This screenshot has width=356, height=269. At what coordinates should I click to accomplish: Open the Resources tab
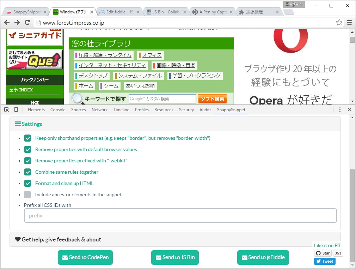pyautogui.click(x=164, y=109)
